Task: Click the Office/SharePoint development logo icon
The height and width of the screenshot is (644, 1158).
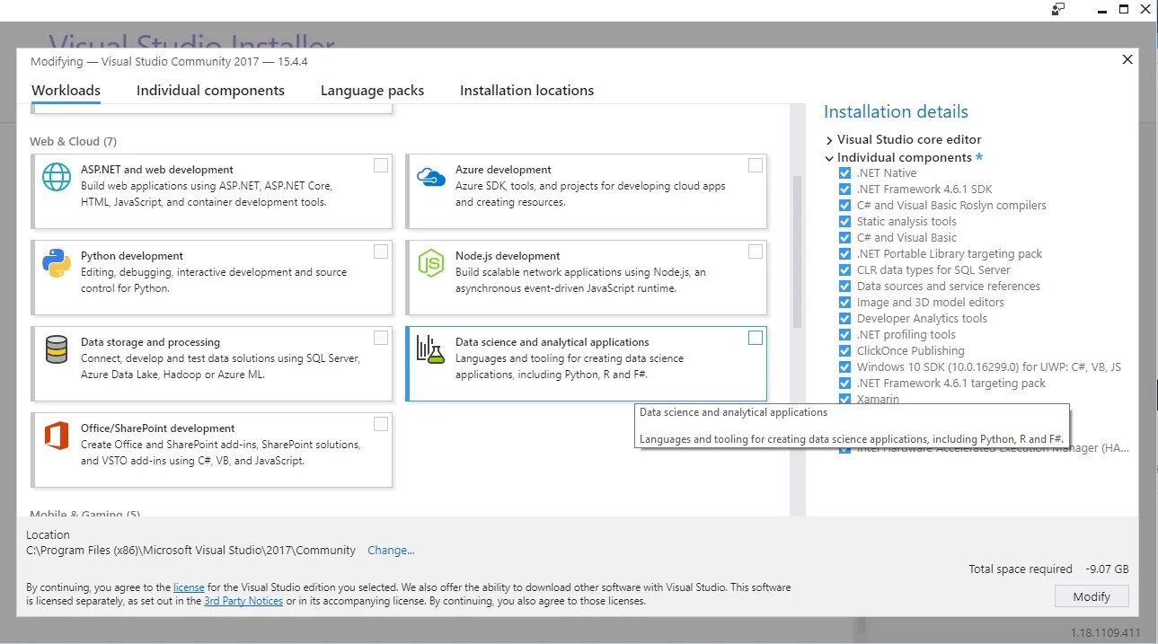Action: pos(57,436)
